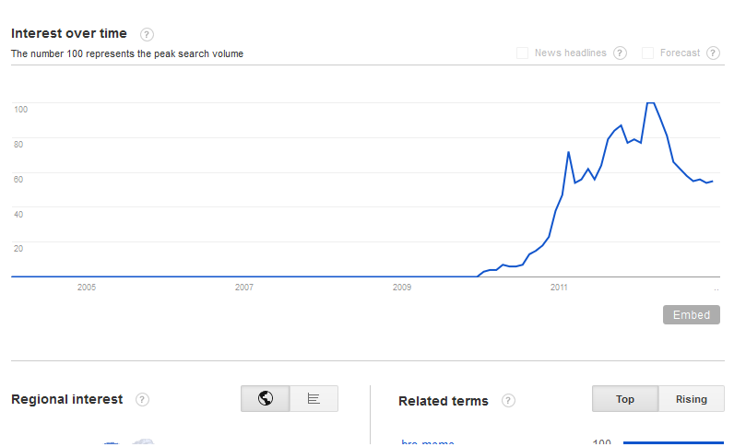This screenshot has height=447, width=746.
Task: Click the blue bar beside related term score 100
Action: (x=673, y=443)
